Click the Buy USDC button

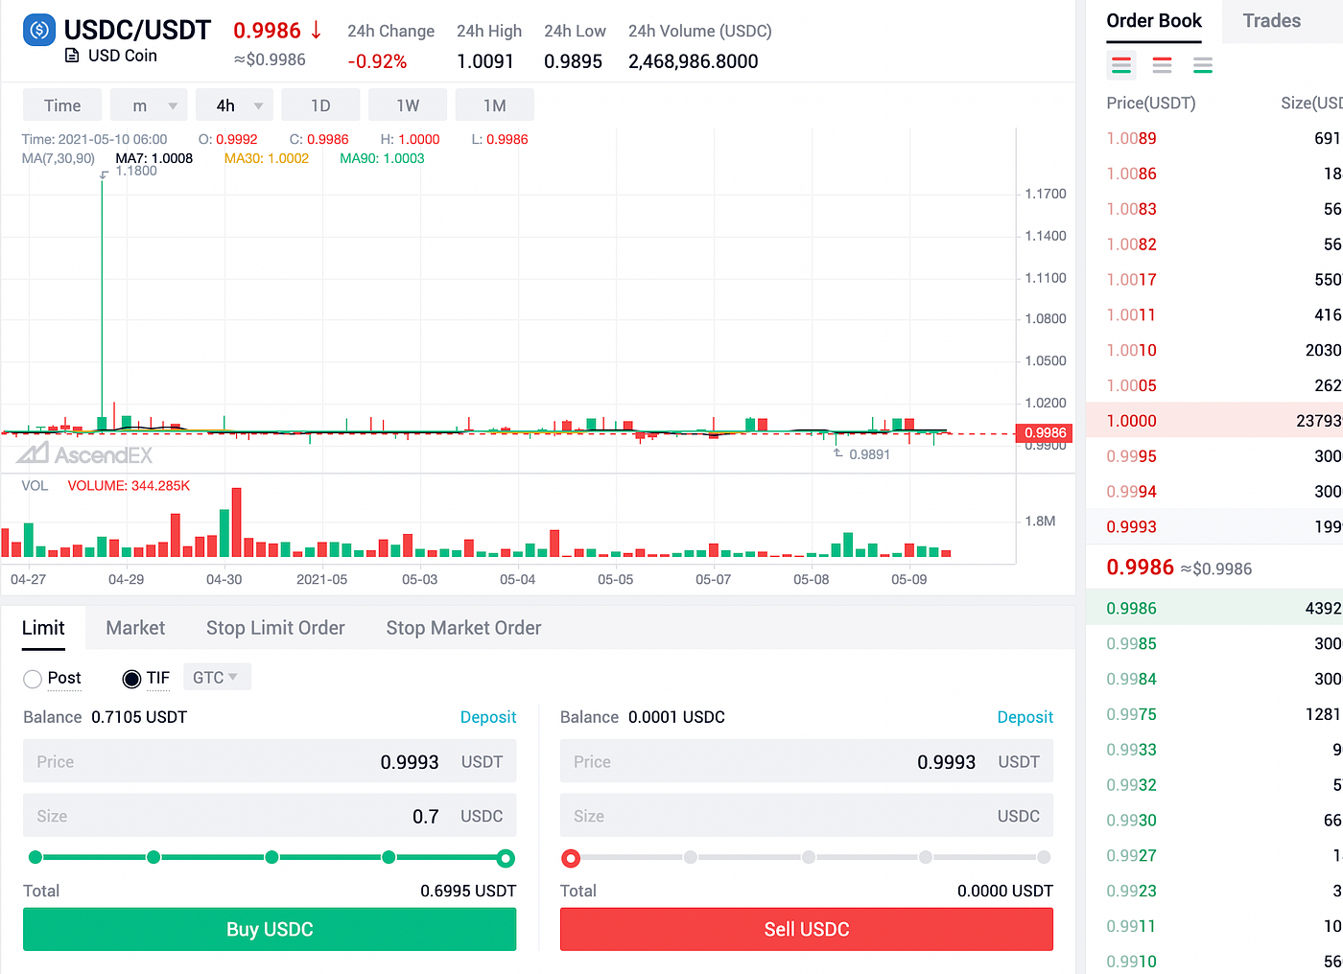coord(270,929)
